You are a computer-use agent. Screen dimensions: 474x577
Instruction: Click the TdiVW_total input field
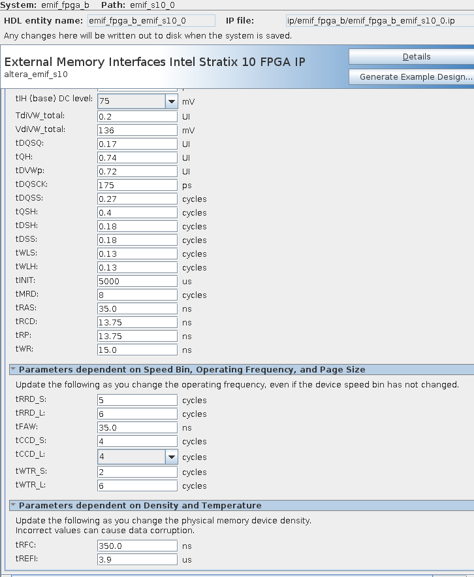coord(138,117)
